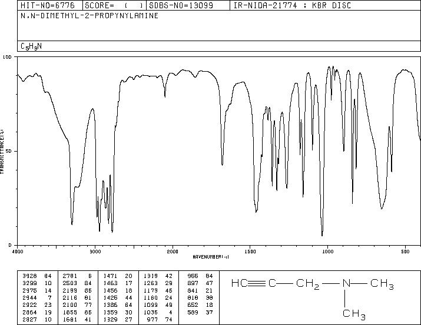Click the HC group in the structure
Image resolution: width=421 pixels, height=325 pixels.
[240, 283]
